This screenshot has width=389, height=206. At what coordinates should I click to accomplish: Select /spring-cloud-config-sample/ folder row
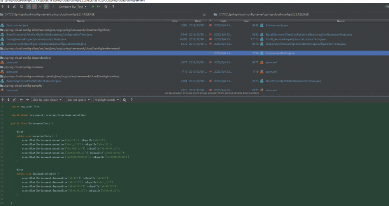point(23,86)
